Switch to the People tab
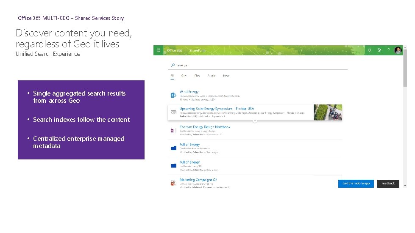415x233 pixels. [x=211, y=76]
